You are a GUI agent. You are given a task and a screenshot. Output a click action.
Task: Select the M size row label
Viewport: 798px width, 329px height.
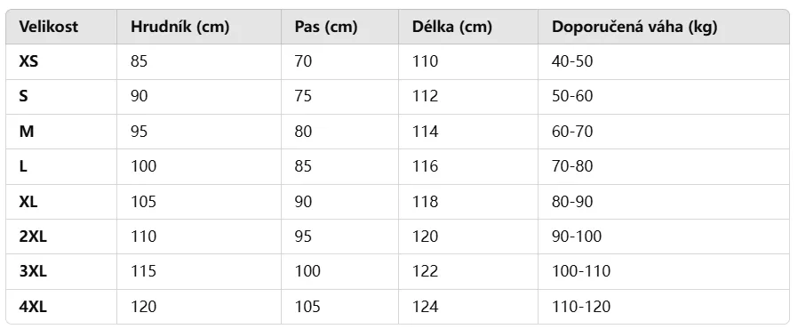tap(27, 132)
